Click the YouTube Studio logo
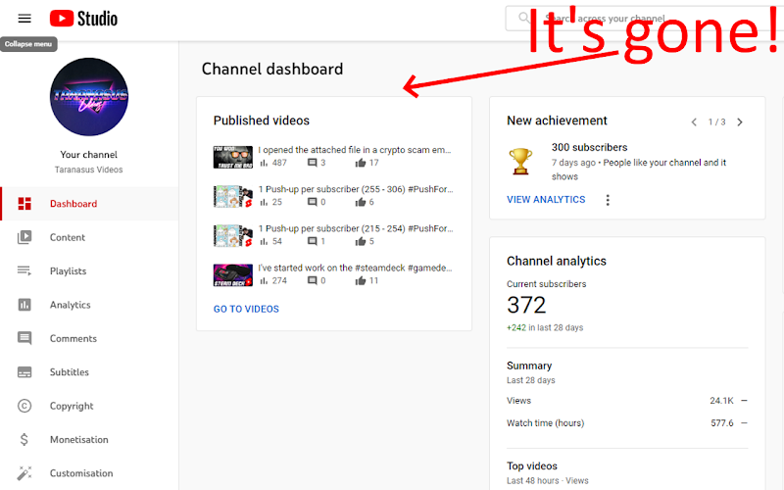Screen dimensions: 784x490 [83, 19]
